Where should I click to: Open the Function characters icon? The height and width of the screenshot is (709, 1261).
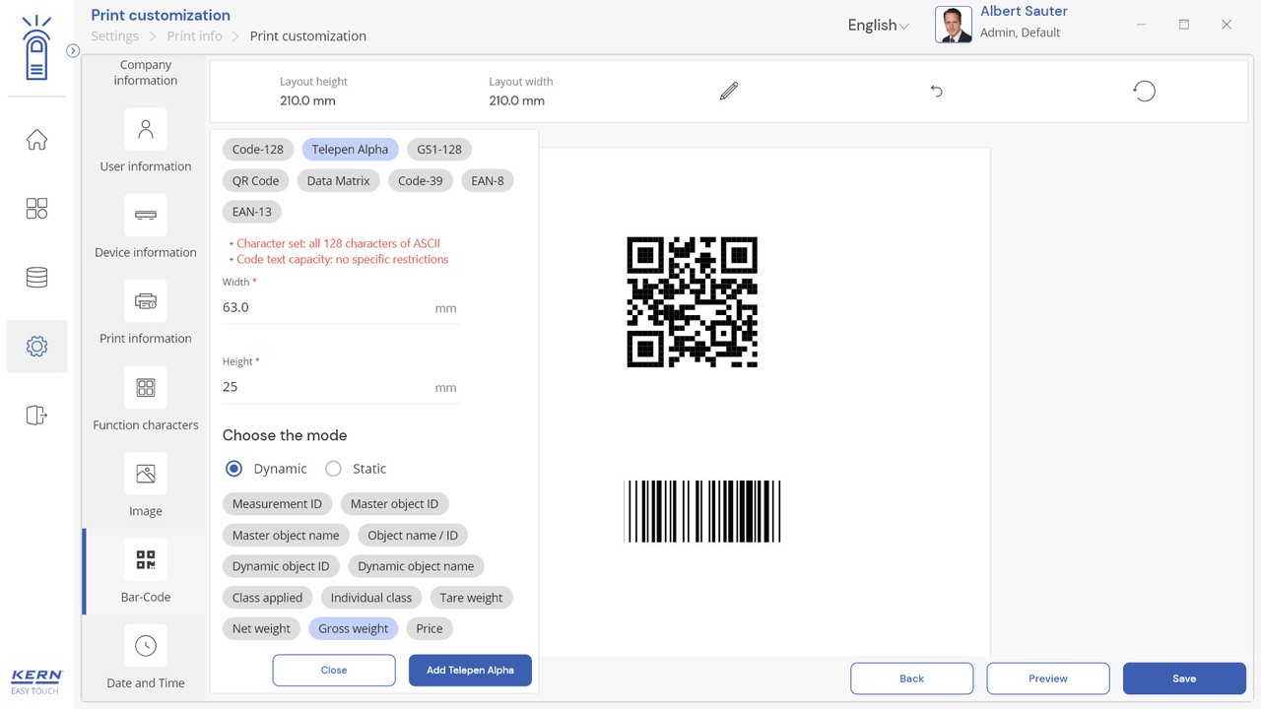click(146, 388)
